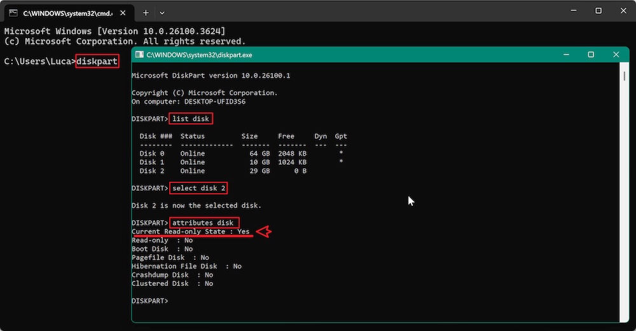The image size is (636, 331).
Task: Click the diskpart.exe window title icon
Action: click(x=139, y=55)
